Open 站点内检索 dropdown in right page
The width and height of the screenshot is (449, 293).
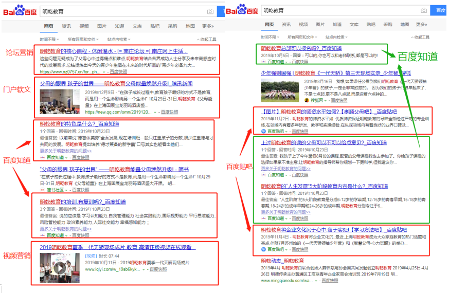(336, 37)
